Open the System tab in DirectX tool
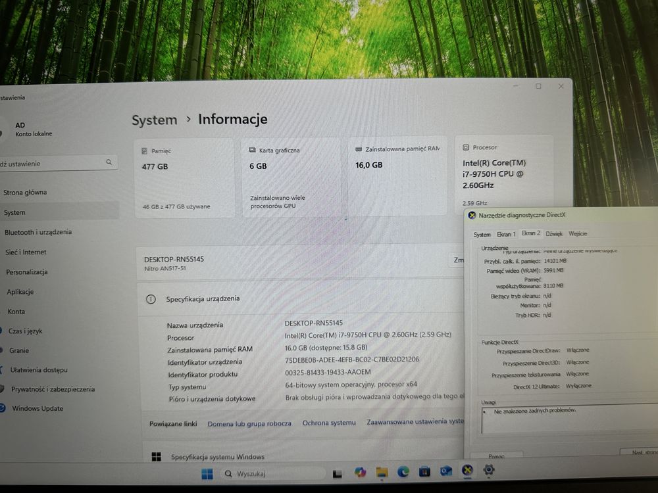The height and width of the screenshot is (493, 658). (x=482, y=235)
